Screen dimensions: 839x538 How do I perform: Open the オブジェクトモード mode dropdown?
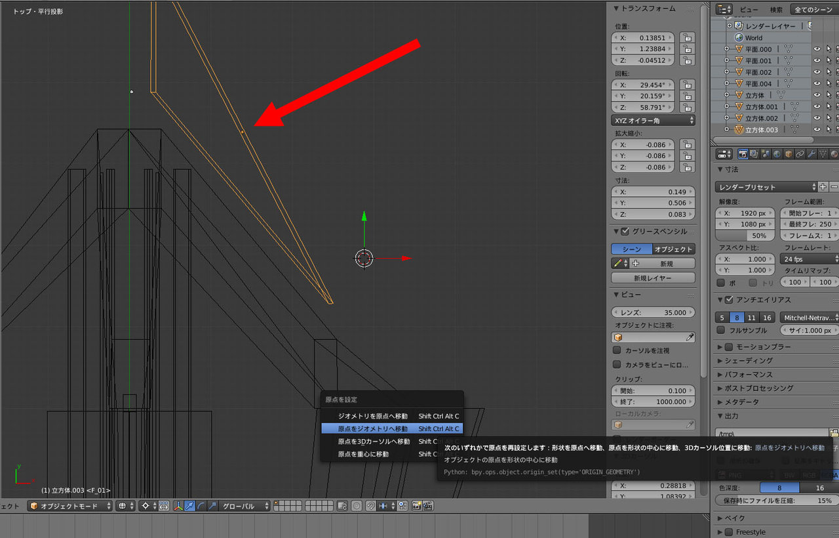tap(70, 506)
